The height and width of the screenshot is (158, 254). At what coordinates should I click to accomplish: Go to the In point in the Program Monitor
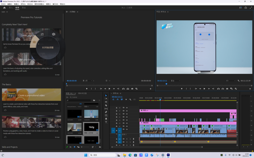click(x=196, y=89)
